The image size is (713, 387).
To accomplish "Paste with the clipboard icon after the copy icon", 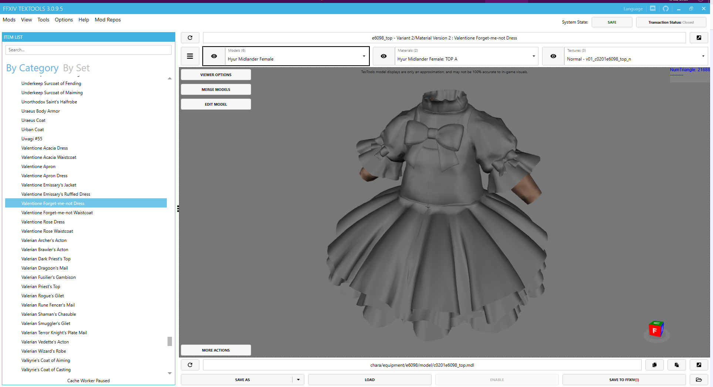I will point(677,365).
